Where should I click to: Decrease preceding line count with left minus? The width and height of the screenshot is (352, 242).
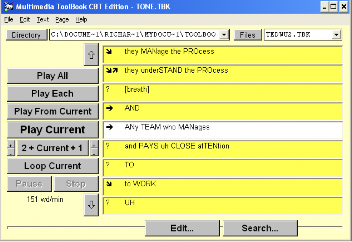11,152
